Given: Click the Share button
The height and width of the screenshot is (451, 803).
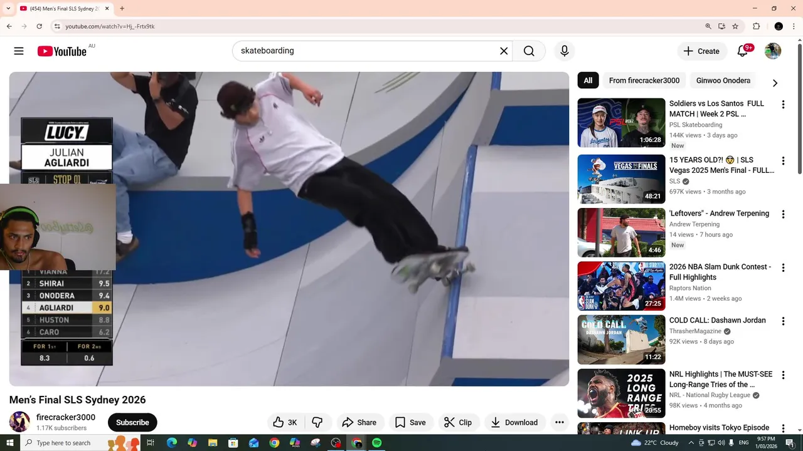Looking at the screenshot, I should point(359,422).
